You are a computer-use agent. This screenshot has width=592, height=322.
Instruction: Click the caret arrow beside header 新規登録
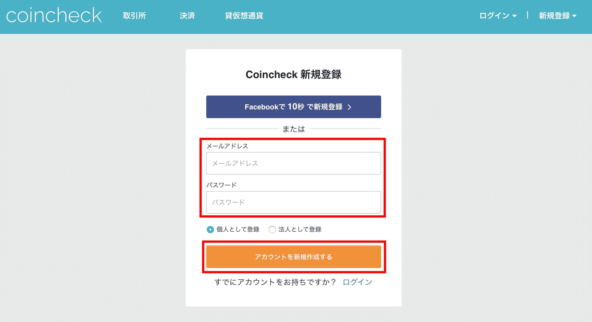pos(574,16)
